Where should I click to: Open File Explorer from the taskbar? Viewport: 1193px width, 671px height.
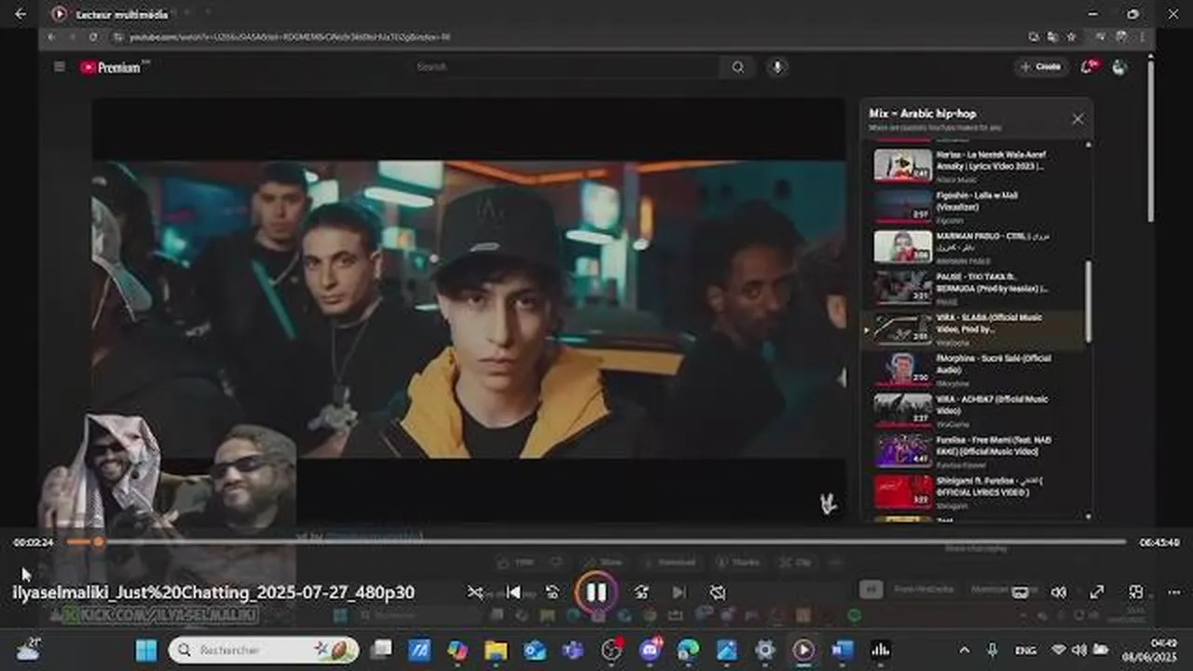coord(496,650)
